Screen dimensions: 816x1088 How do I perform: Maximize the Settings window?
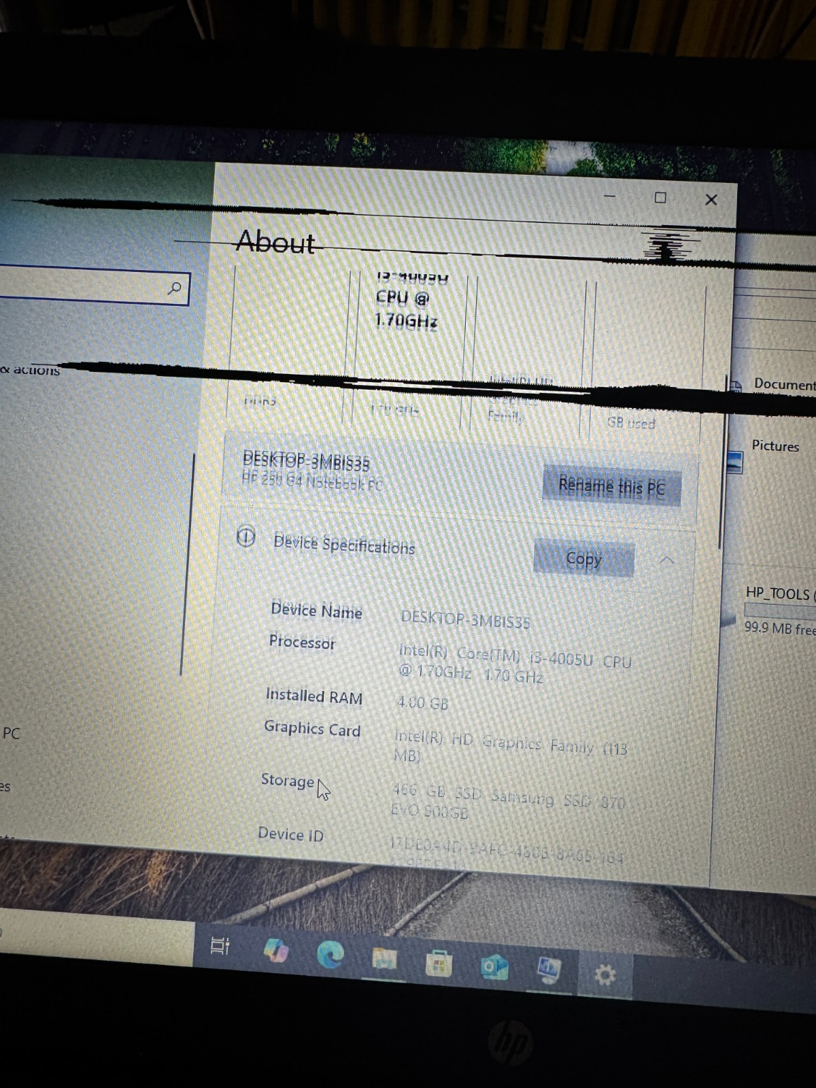coord(660,197)
